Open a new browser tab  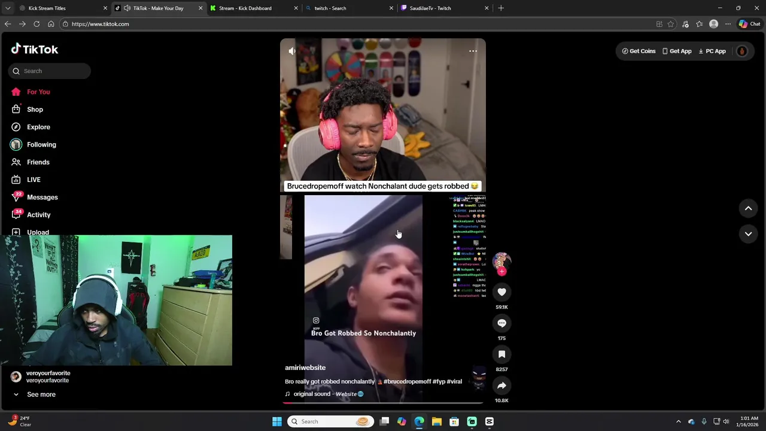coord(501,8)
